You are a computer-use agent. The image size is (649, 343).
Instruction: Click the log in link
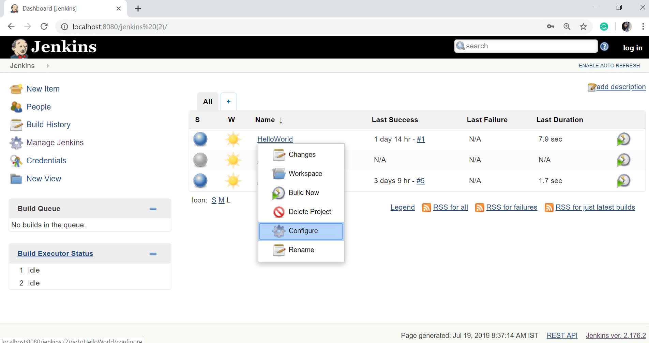pyautogui.click(x=633, y=48)
